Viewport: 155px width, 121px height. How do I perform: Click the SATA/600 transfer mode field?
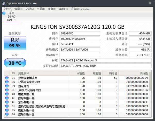tap(80, 50)
